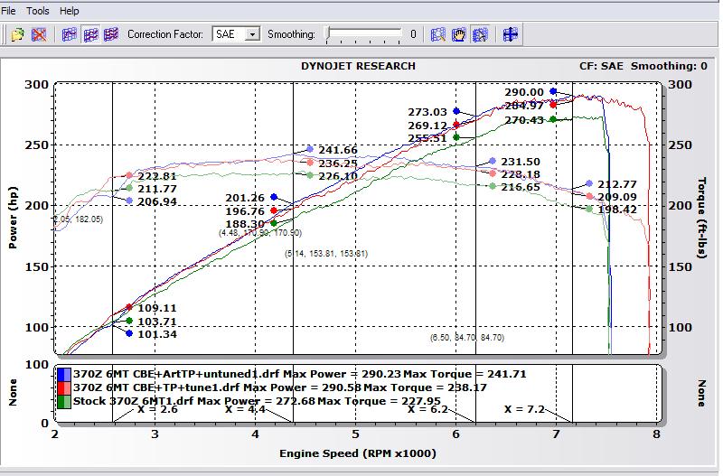Click the 236.25 torque value label
Screen dimensions: 723x476
coord(338,163)
